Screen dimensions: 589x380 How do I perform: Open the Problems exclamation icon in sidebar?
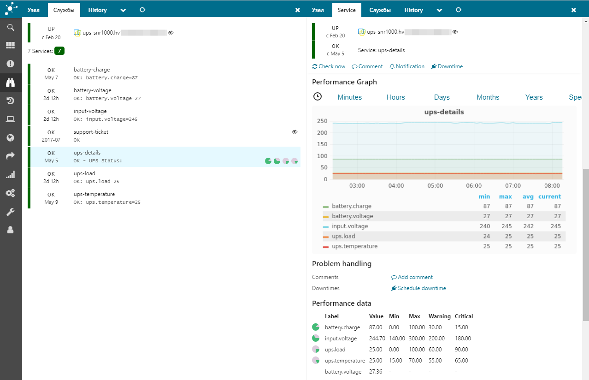click(10, 64)
